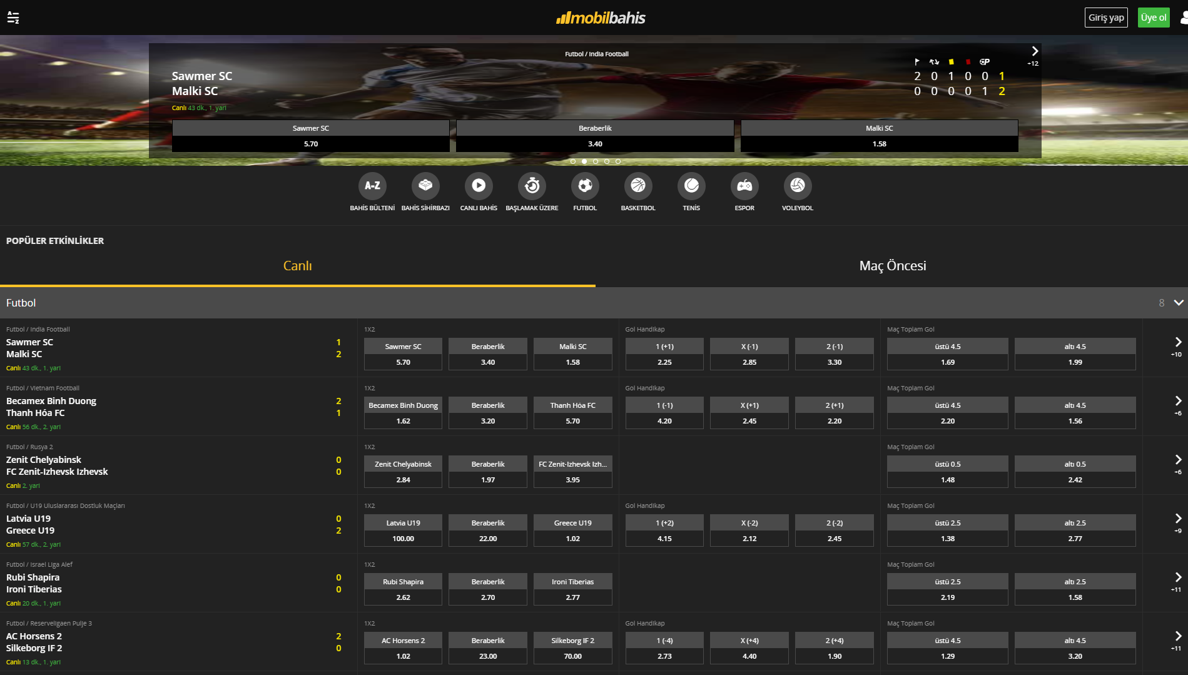Click the Canlı Bahis play icon
The image size is (1188, 675).
point(479,186)
